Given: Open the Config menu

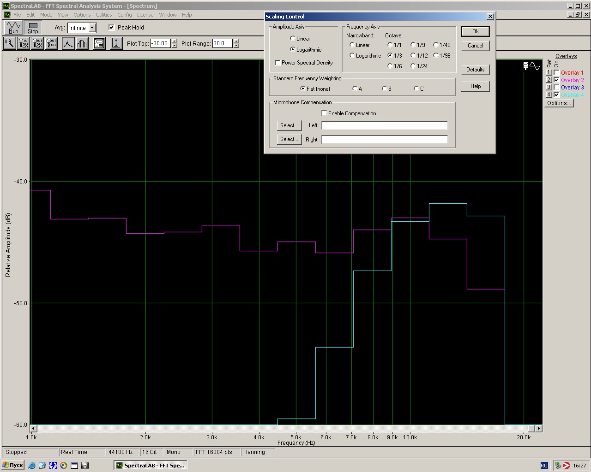Looking at the screenshot, I should click(x=124, y=15).
